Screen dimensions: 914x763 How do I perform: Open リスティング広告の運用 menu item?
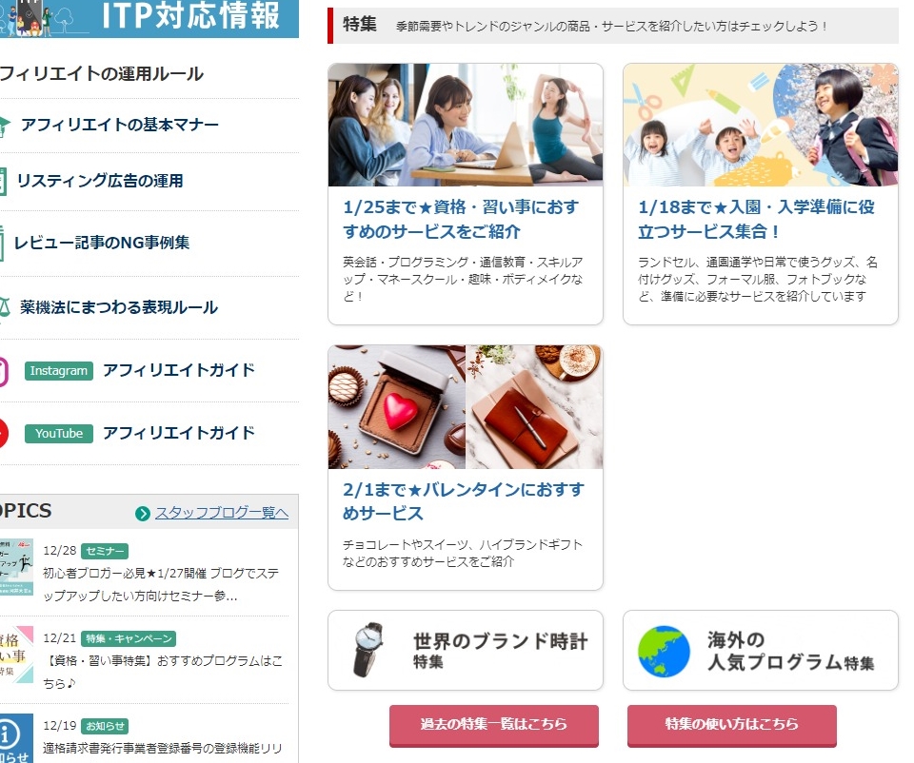99,181
